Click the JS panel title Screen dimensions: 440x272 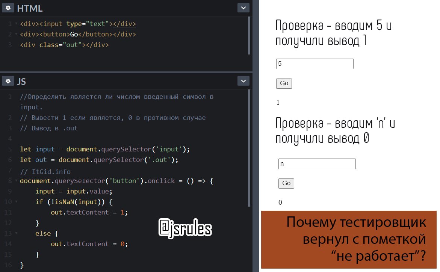click(21, 82)
